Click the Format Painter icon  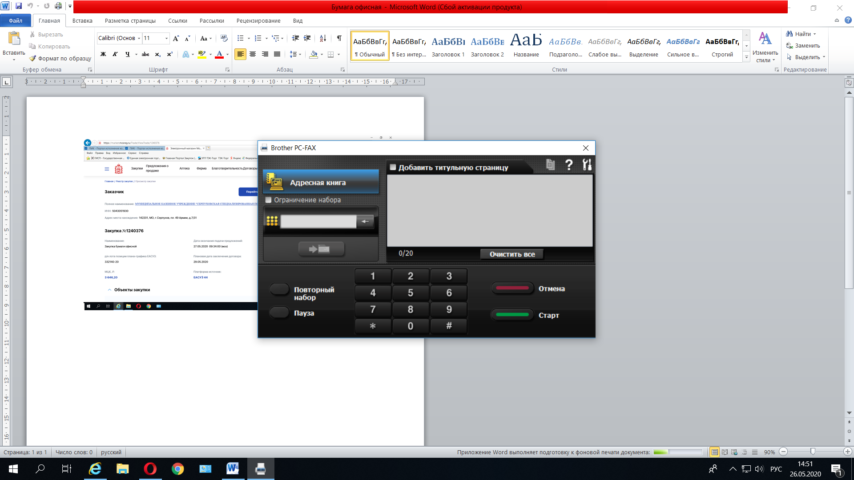32,58
